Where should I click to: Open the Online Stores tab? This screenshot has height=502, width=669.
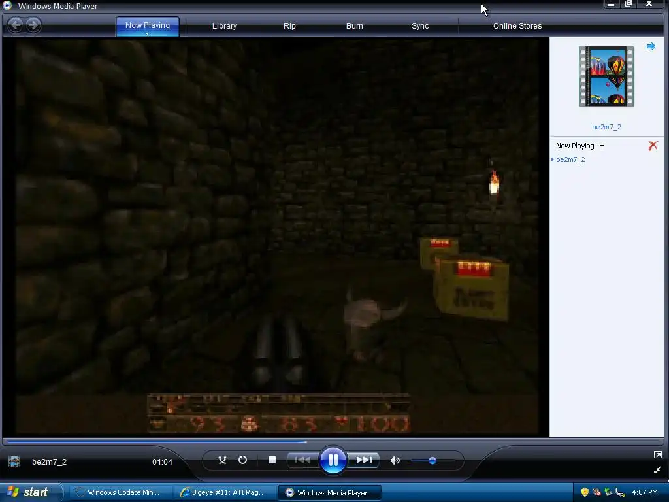[x=517, y=26]
